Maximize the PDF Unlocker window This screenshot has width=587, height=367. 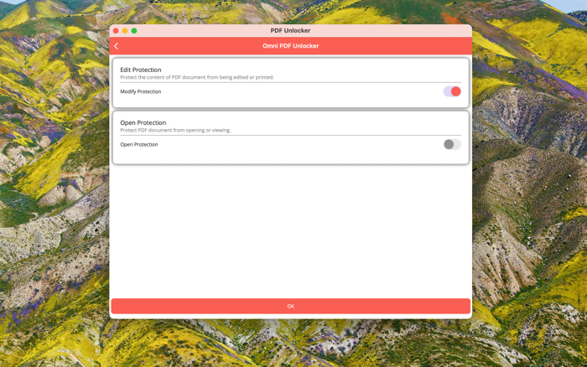point(134,31)
